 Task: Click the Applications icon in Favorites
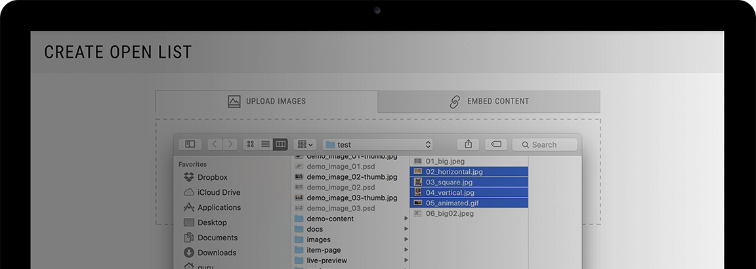point(189,207)
